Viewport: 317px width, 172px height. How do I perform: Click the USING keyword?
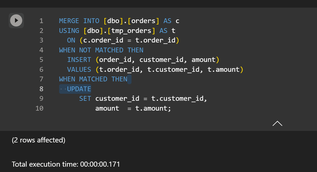[x=69, y=30]
